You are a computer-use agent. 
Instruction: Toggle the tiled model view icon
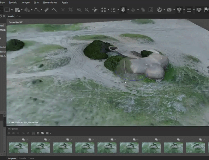(133, 10)
